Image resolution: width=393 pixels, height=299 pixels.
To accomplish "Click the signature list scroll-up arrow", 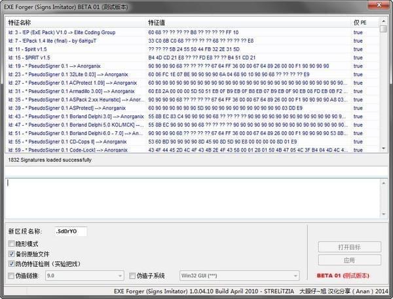I will [383, 21].
